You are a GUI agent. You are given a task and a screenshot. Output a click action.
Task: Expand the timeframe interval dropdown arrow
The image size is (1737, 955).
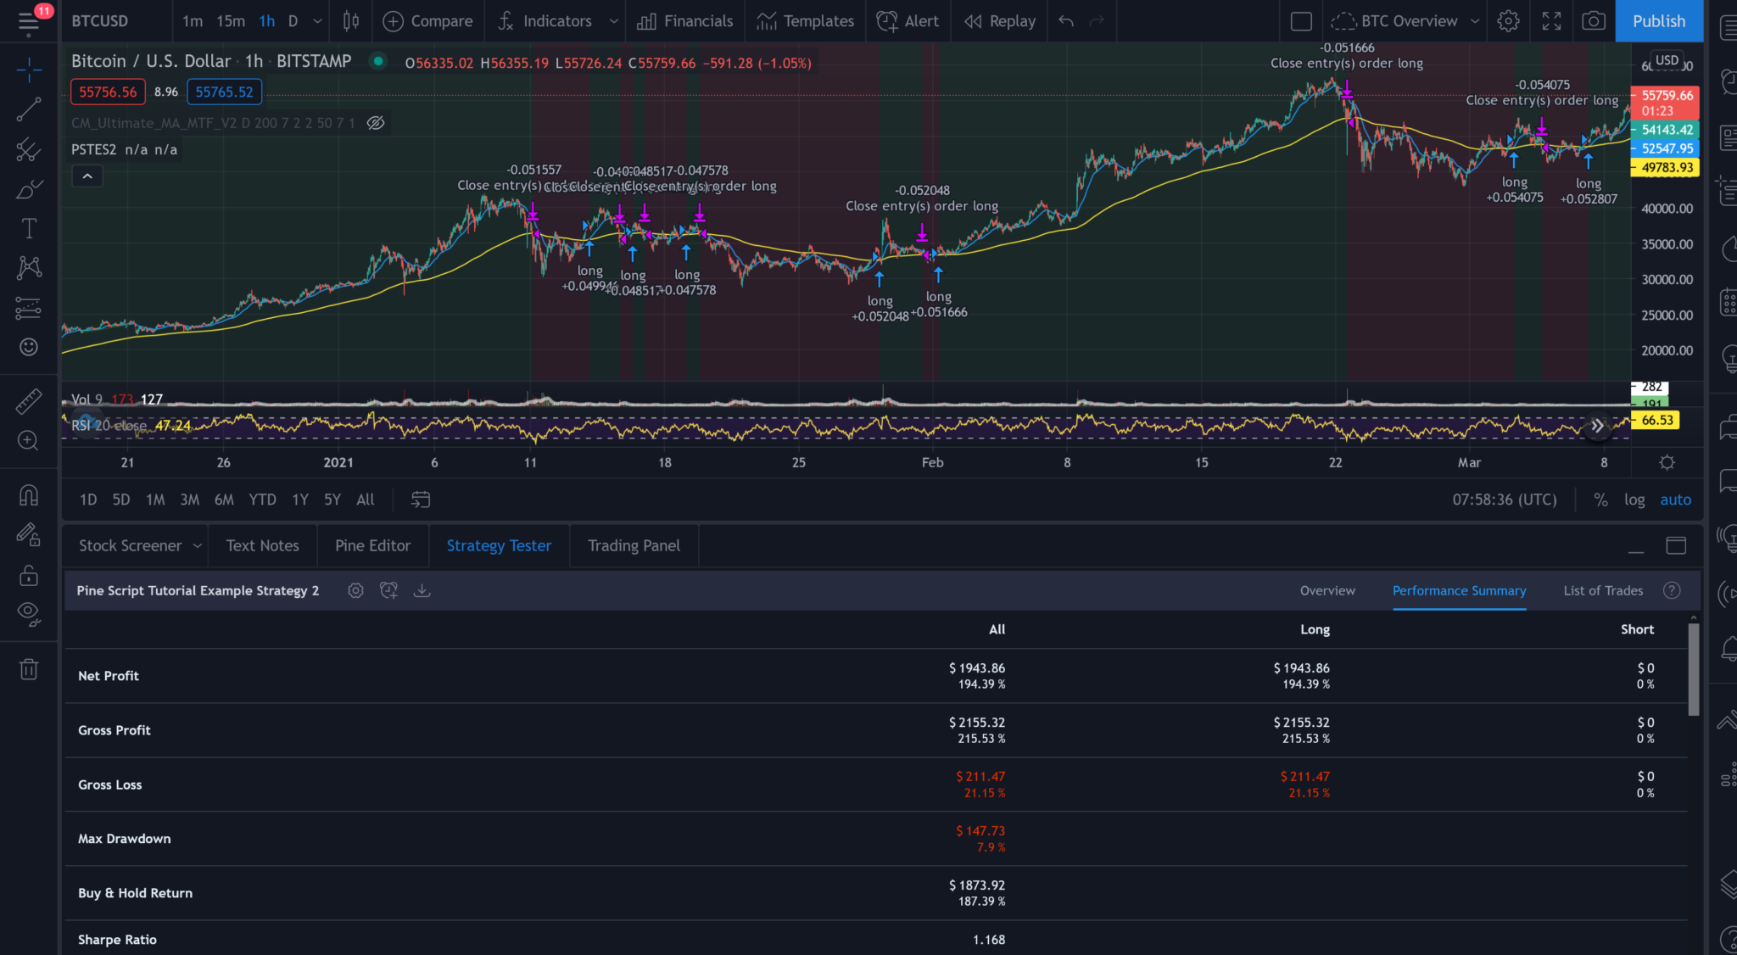(x=317, y=21)
